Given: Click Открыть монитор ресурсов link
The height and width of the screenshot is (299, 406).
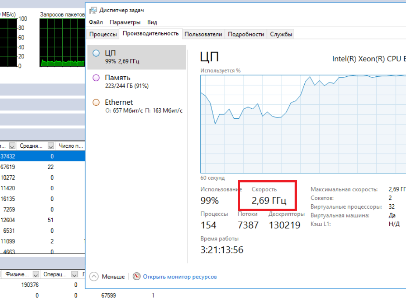Looking at the screenshot, I should point(180,277).
